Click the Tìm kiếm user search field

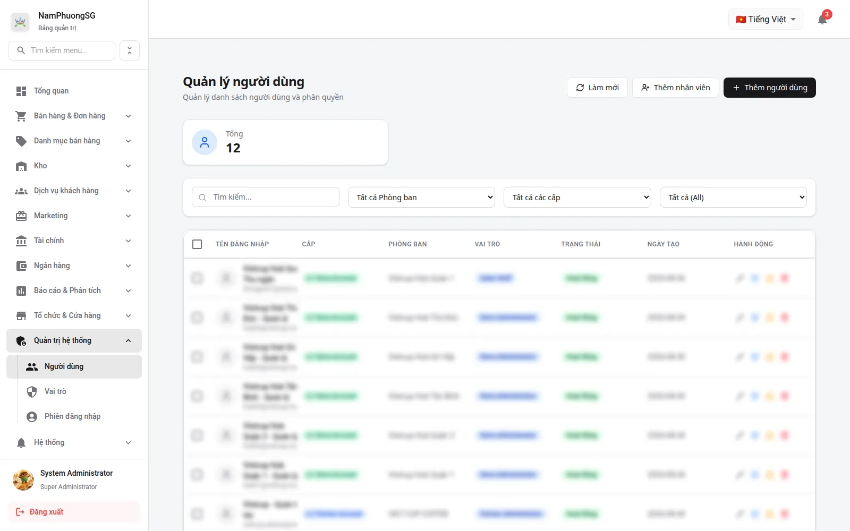(x=266, y=197)
